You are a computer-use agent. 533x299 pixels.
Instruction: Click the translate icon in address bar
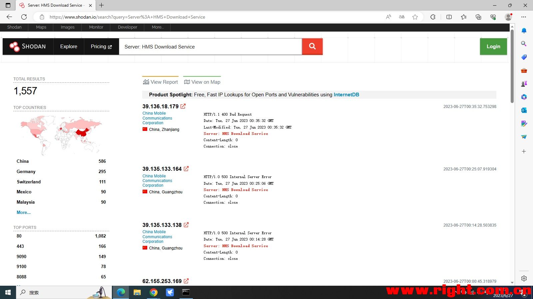point(402,17)
